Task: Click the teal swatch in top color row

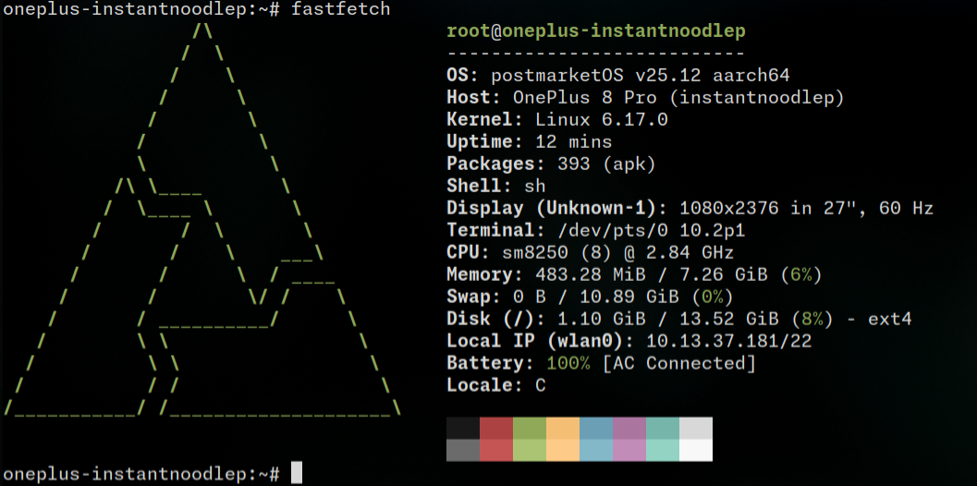Action: point(662,428)
